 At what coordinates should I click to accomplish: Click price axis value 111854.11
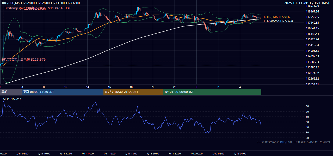[312, 84]
